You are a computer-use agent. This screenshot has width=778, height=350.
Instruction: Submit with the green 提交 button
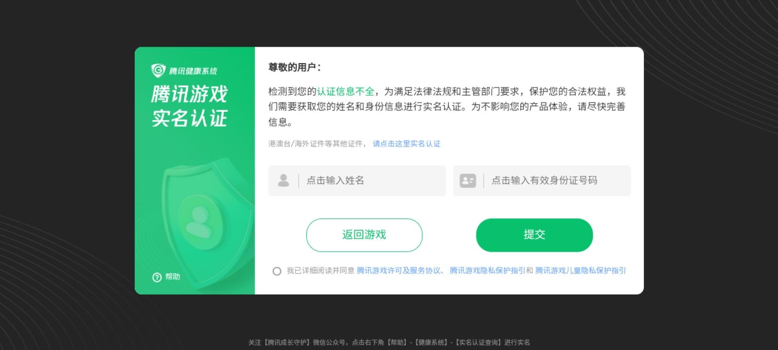point(534,235)
